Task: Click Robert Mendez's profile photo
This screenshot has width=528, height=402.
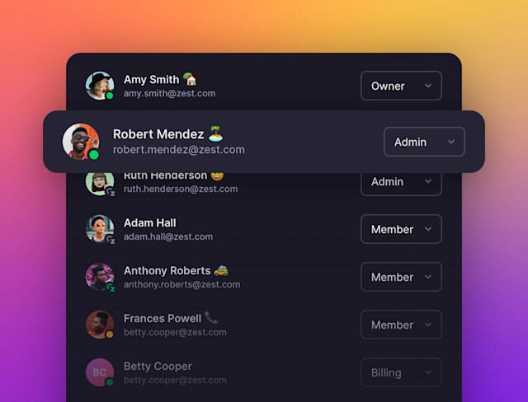Action: tap(81, 142)
